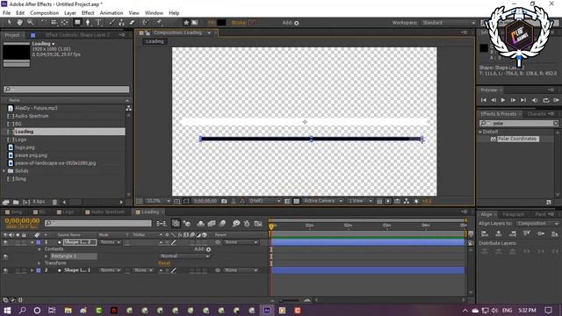
Task: Select the Eraser tool
Action: tap(132, 23)
